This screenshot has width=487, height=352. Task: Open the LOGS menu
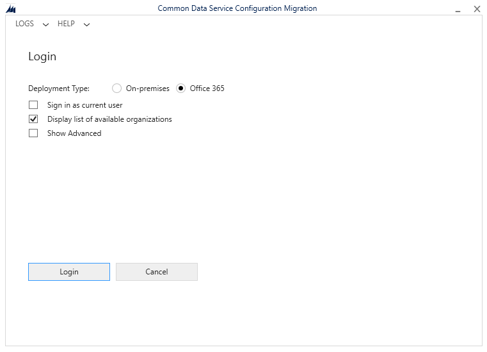[24, 24]
